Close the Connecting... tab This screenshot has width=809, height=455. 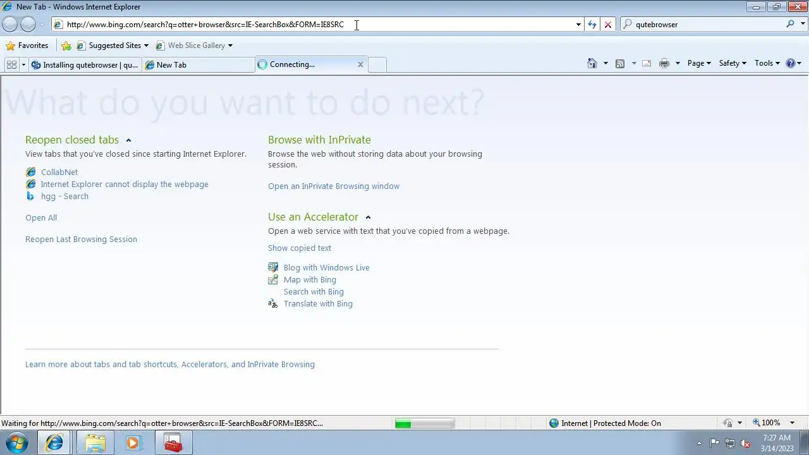click(x=360, y=64)
